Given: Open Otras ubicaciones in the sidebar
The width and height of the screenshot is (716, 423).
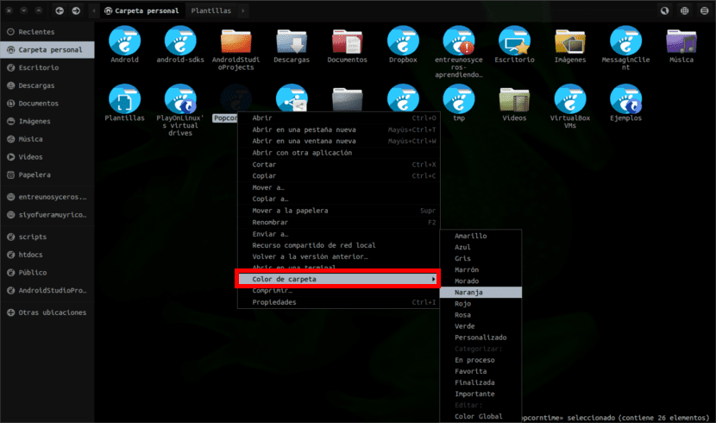Looking at the screenshot, I should pos(47,313).
